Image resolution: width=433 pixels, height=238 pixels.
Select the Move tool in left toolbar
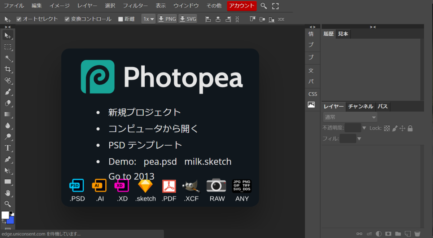[8, 35]
